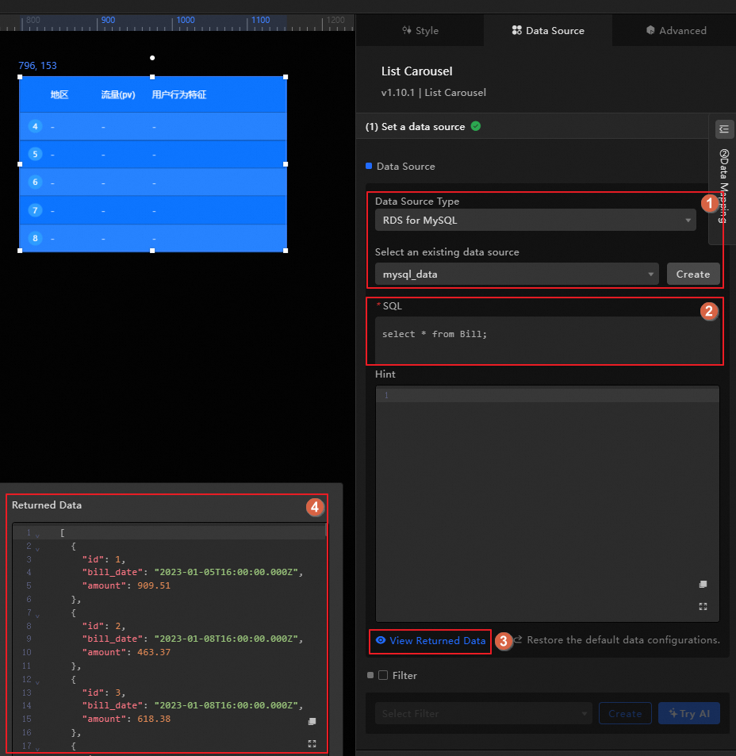The image size is (736, 756).
Task: Select row number 8 badge in carousel
Action: tap(35, 238)
